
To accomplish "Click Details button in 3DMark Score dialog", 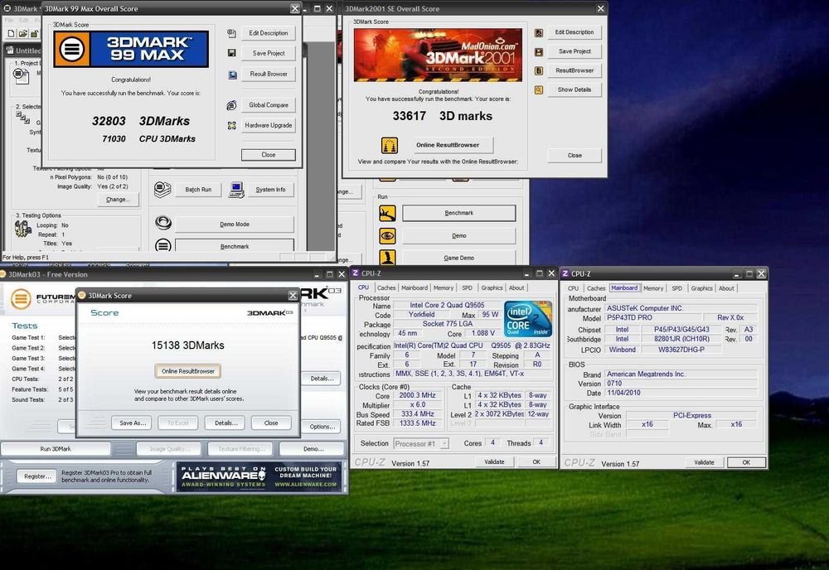I will point(225,423).
